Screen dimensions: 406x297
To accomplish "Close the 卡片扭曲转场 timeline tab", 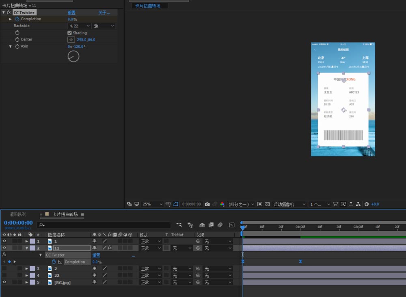I will pos(41,214).
